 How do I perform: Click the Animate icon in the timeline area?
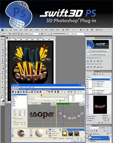tap(60, 100)
